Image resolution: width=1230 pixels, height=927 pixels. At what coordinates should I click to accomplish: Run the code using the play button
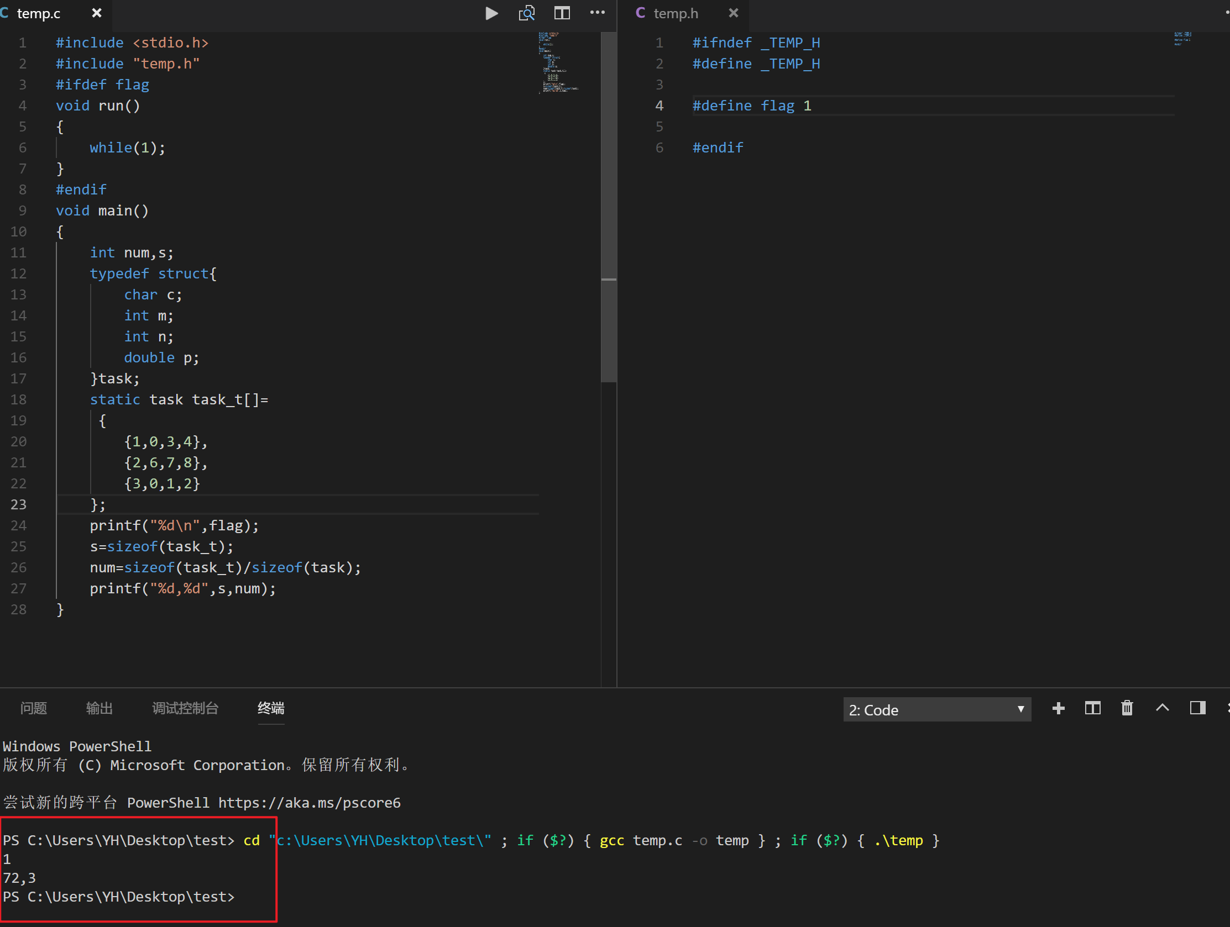pos(491,13)
